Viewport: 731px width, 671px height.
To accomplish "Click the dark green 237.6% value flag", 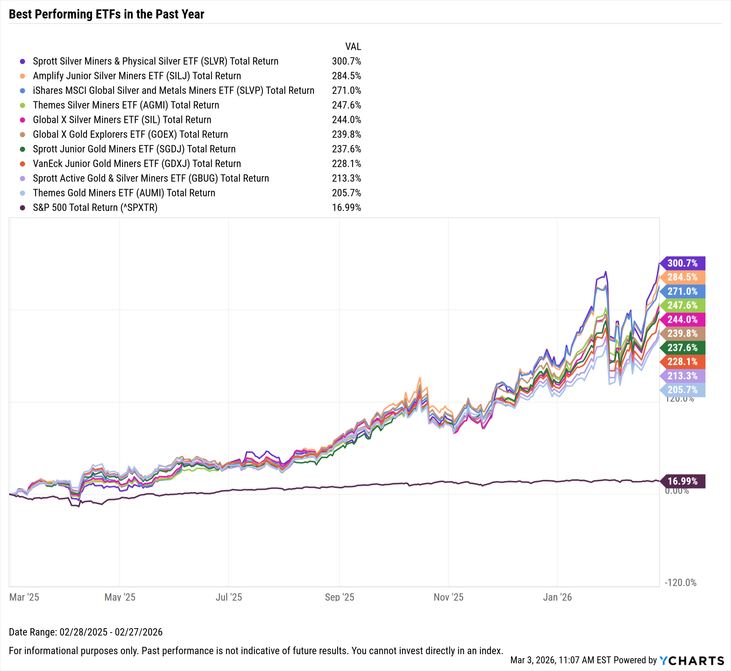I will [682, 348].
